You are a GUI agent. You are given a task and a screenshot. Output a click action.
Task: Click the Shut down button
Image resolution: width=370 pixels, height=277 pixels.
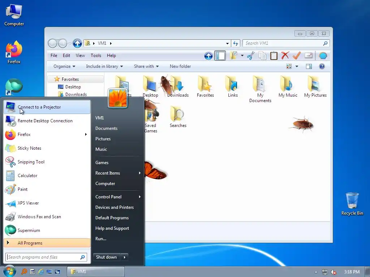pos(107,257)
